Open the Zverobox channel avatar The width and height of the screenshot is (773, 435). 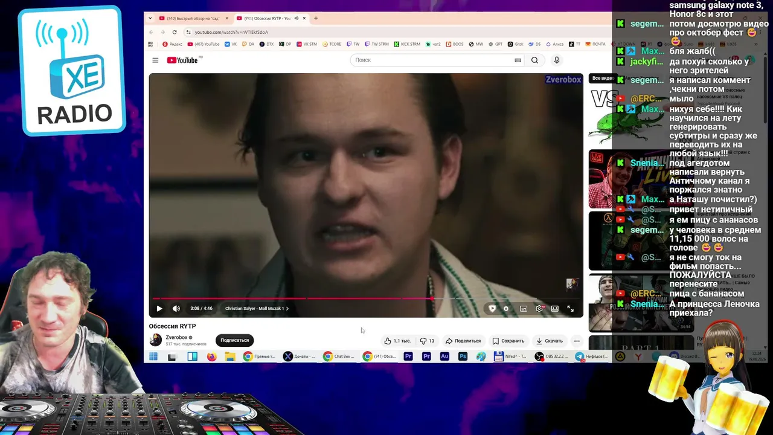point(156,340)
